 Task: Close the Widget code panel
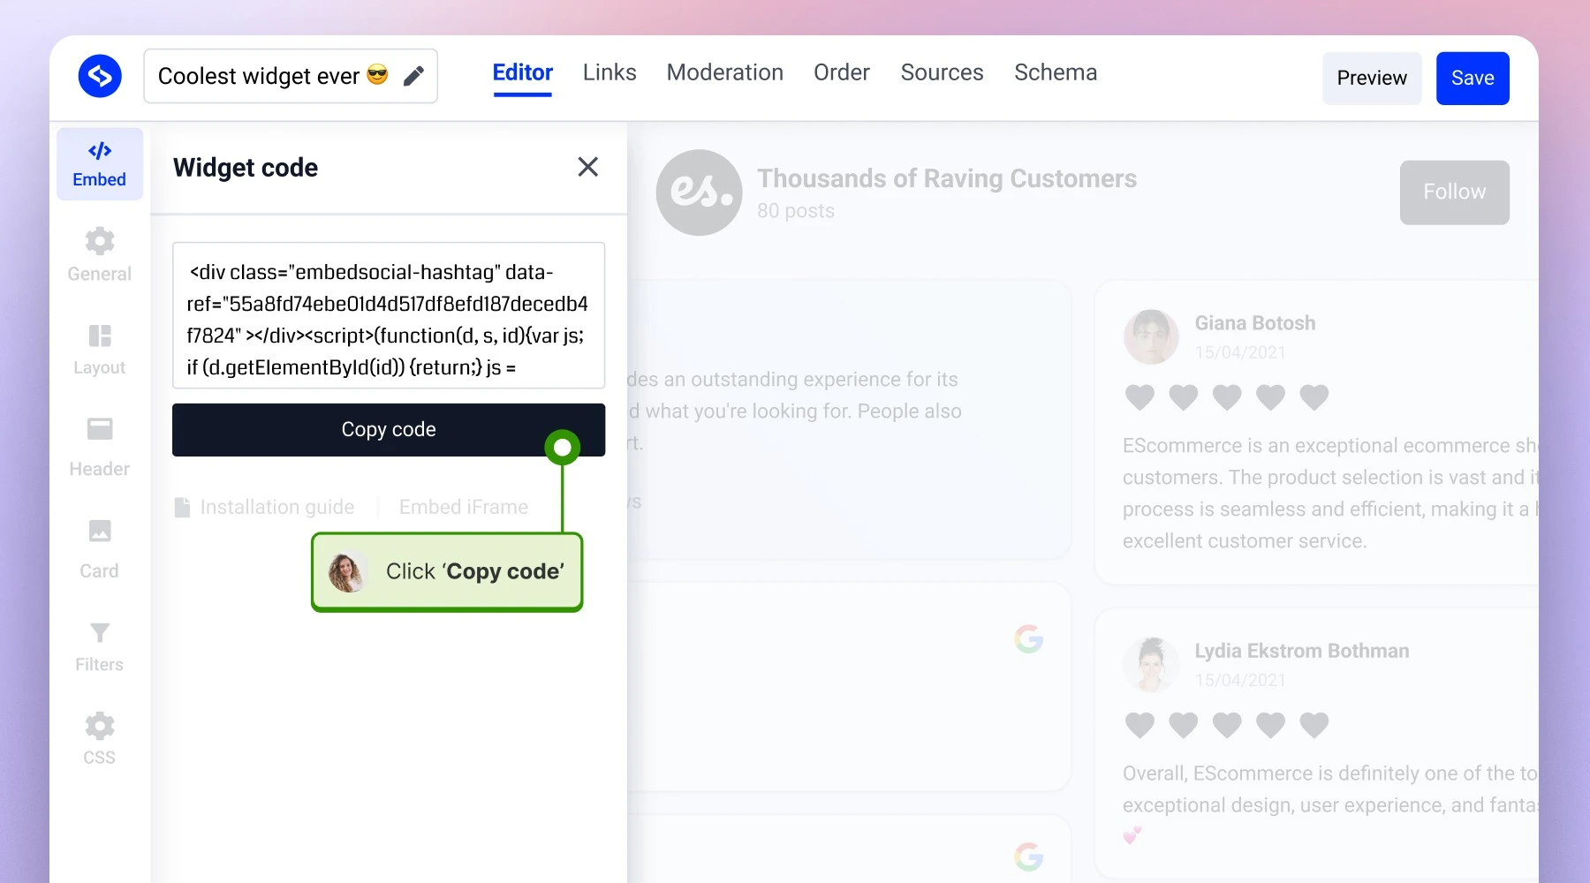(x=588, y=167)
